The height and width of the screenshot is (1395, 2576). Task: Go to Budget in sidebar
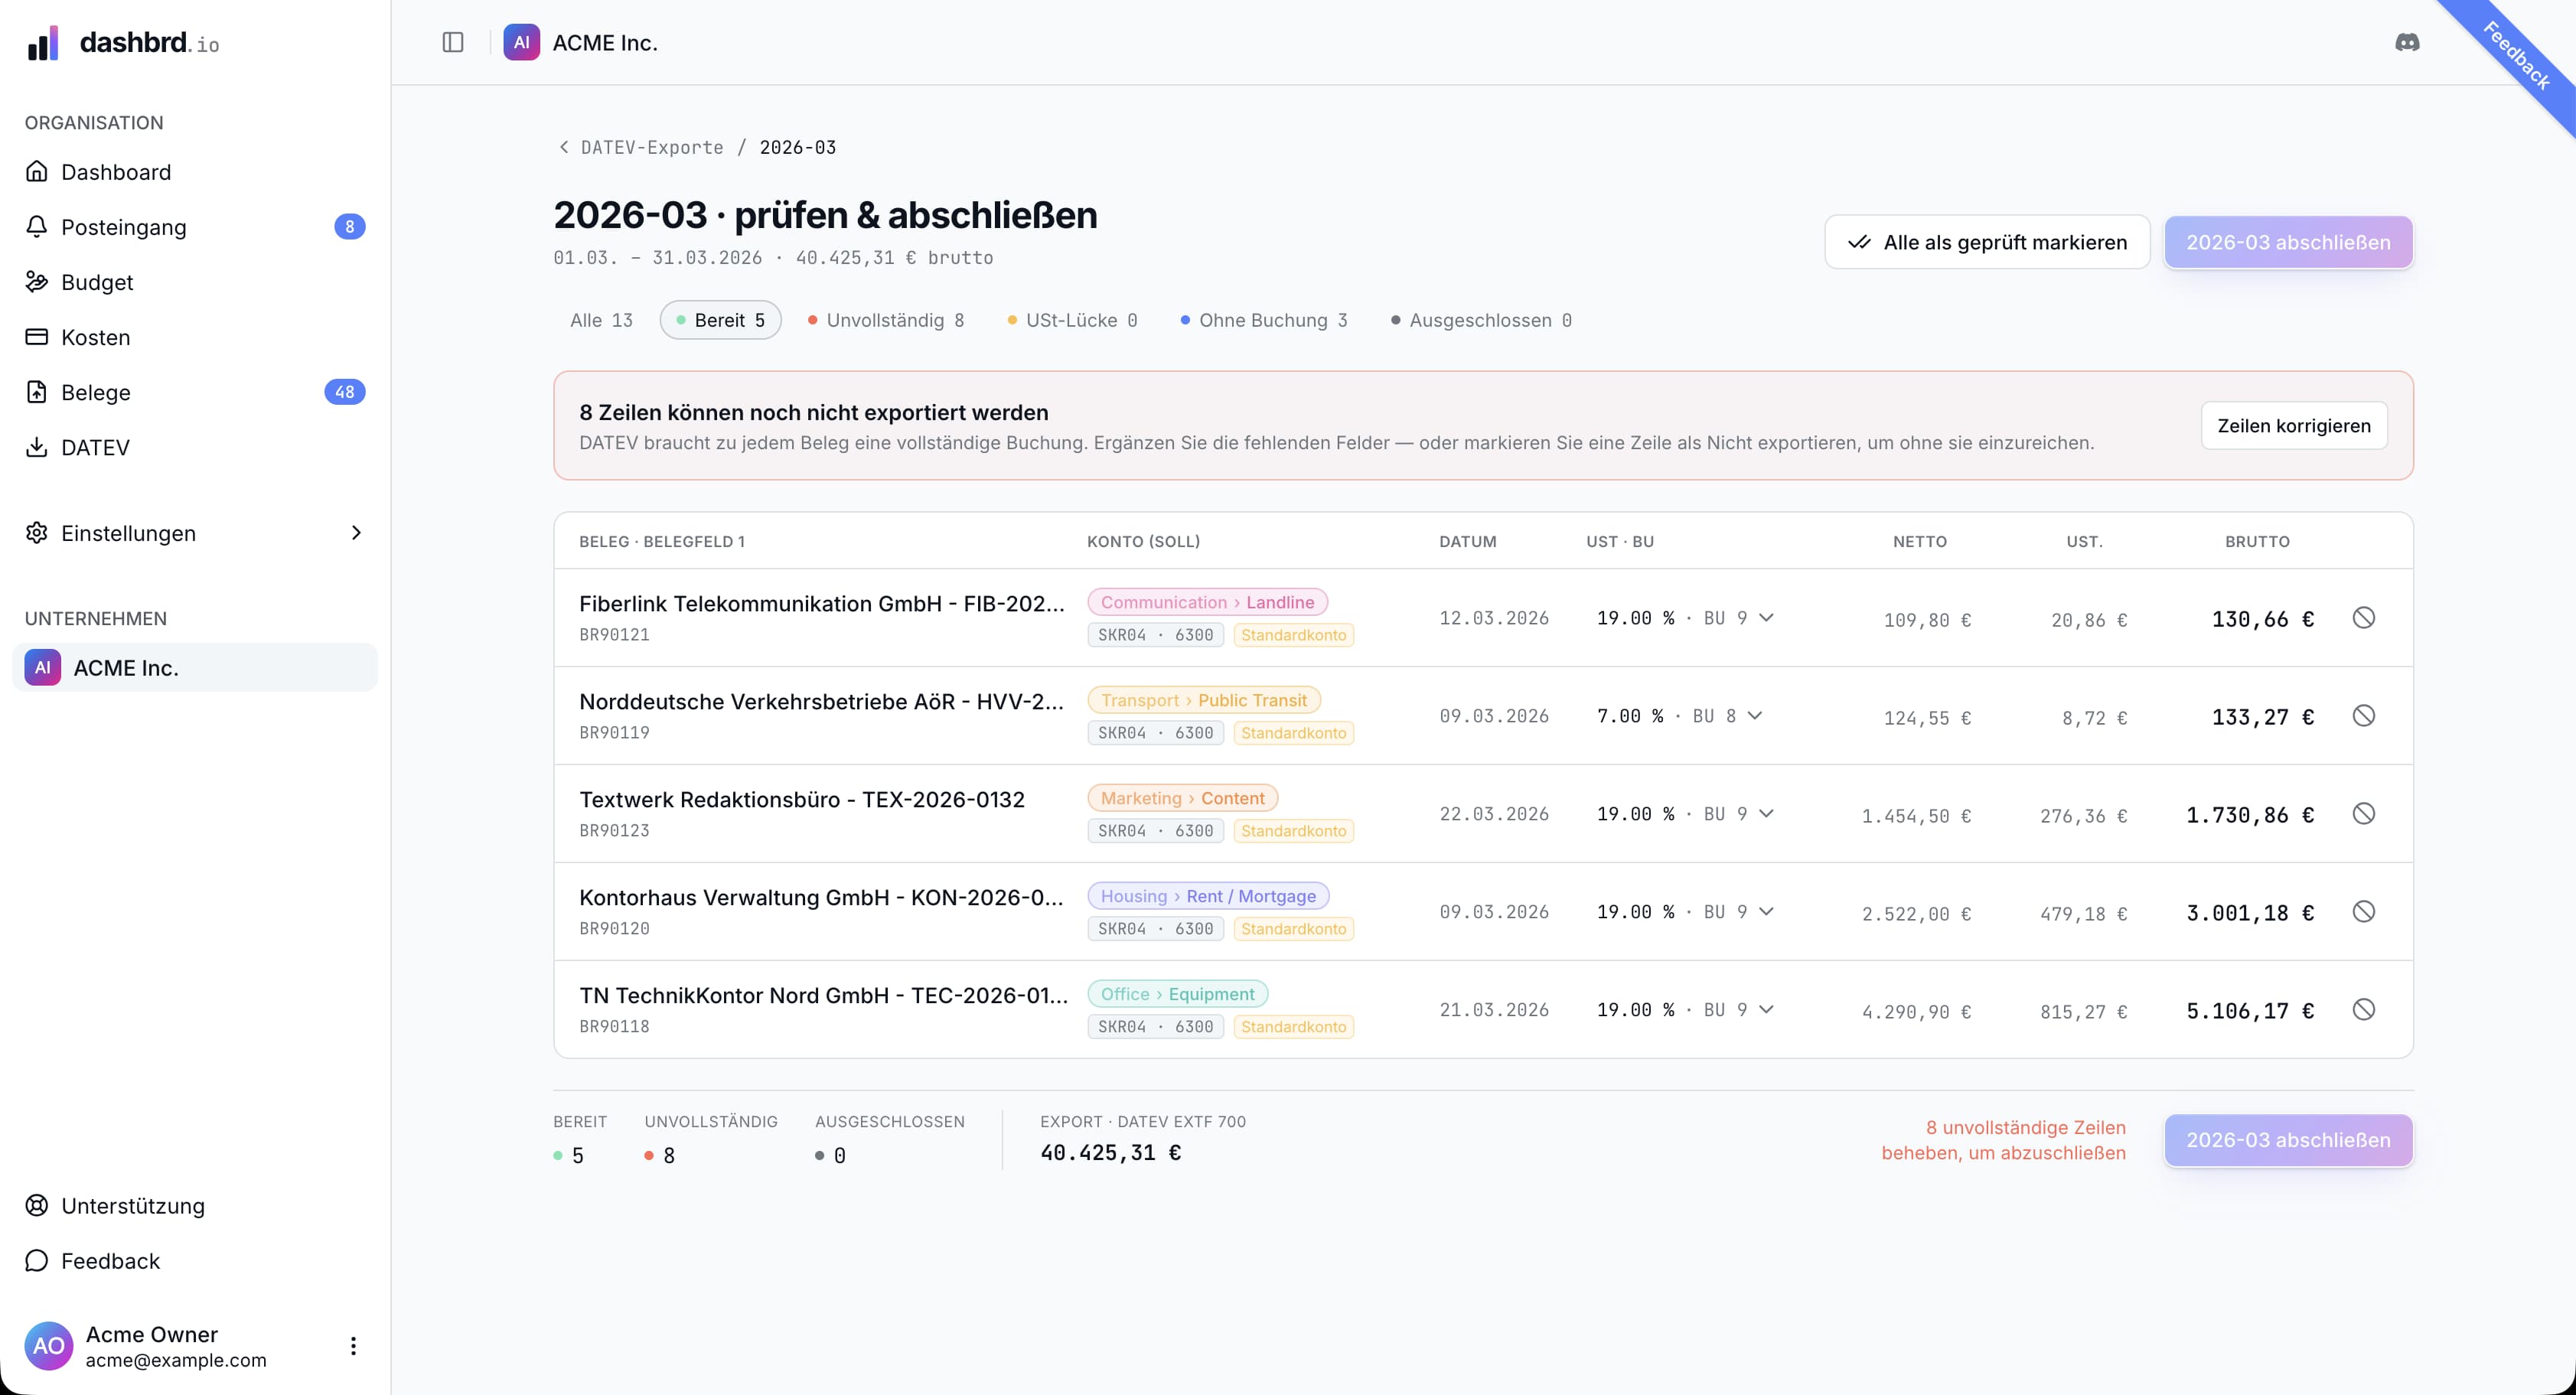click(195, 282)
